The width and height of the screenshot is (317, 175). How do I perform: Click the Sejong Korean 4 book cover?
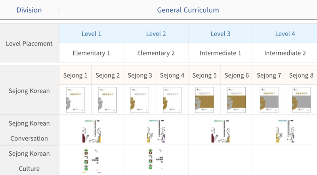[172, 100]
